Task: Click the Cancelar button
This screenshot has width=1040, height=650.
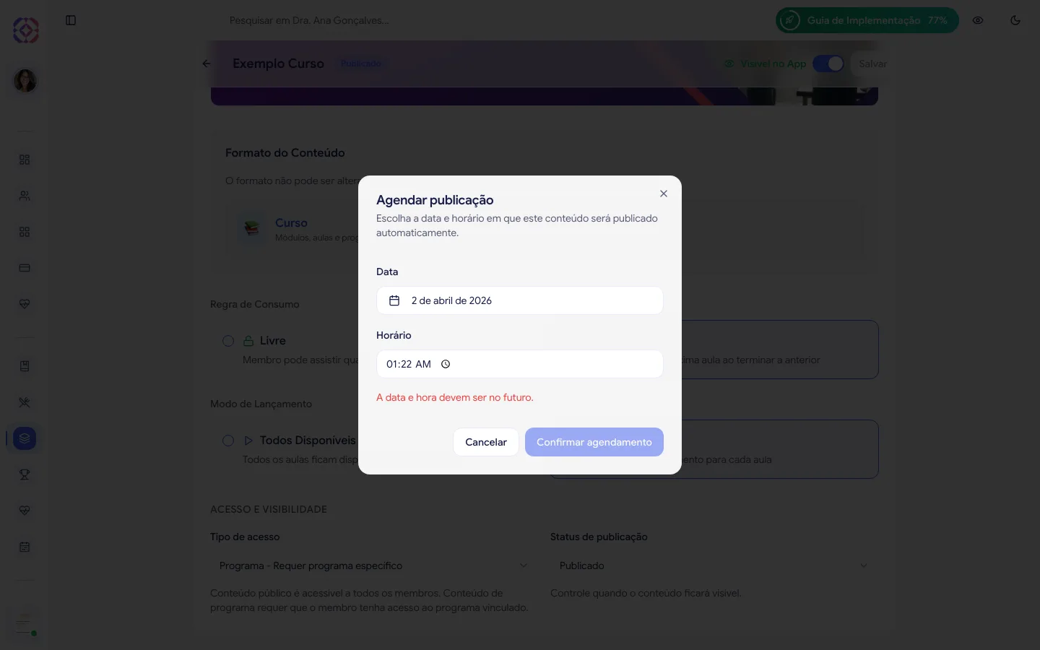Action: [485, 442]
